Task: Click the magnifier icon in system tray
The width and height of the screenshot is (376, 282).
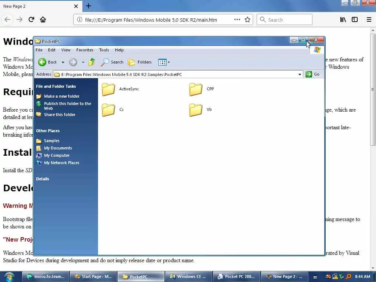Action: pos(348,276)
